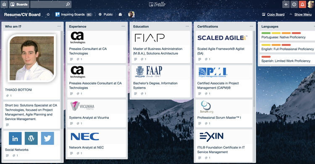Click the WordPress icon on Social Networks card
The height and width of the screenshot is (164, 315).
point(31,138)
